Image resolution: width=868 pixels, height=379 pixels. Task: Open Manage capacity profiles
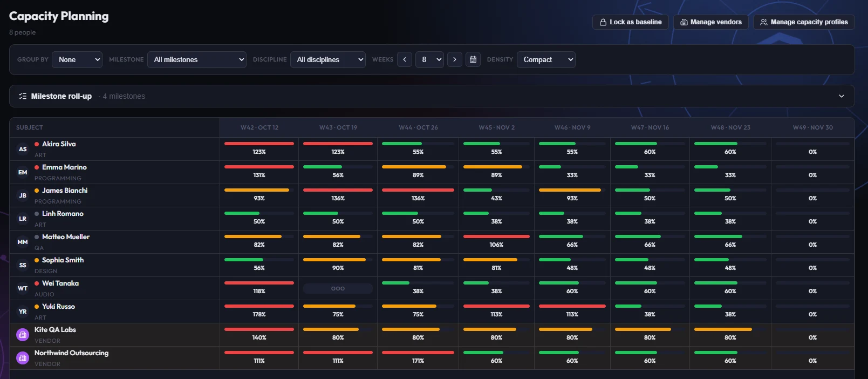coord(804,22)
